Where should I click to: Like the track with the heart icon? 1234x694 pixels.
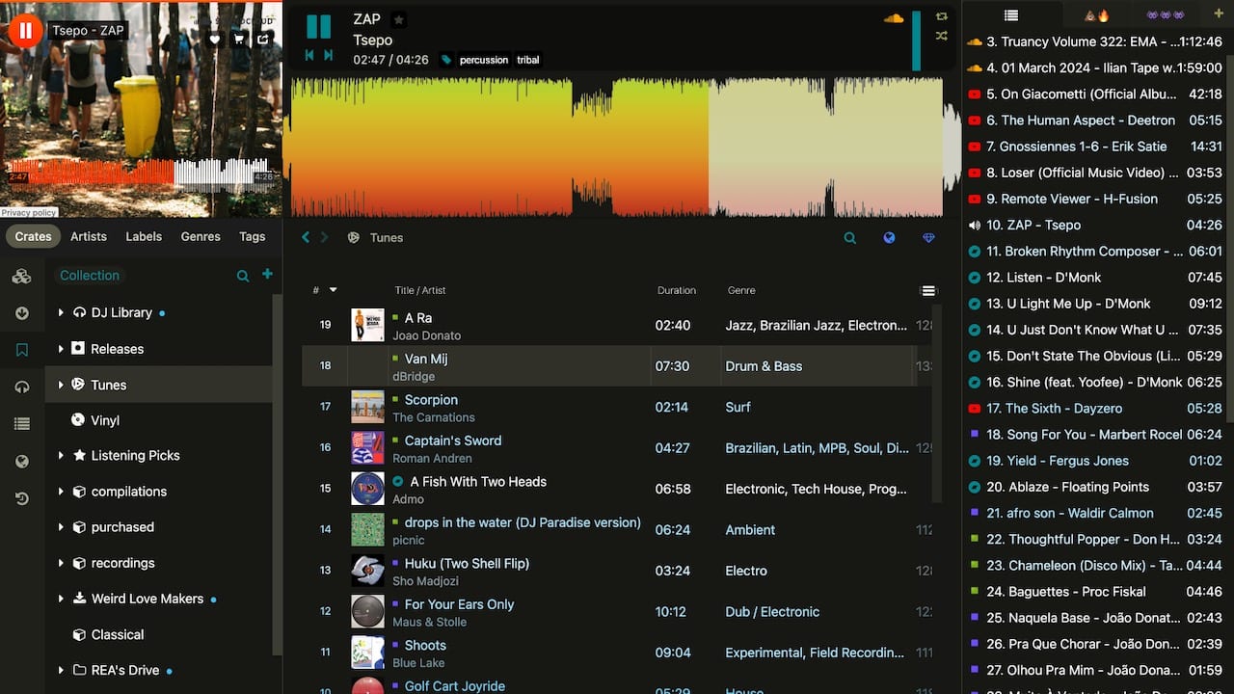coord(215,40)
